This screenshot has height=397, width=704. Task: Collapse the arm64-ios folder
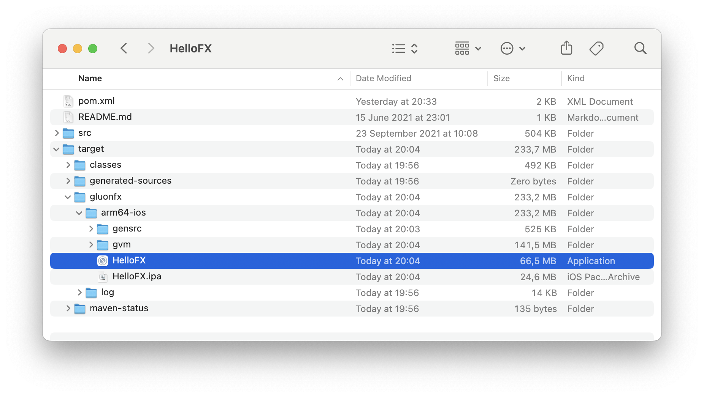pos(79,213)
